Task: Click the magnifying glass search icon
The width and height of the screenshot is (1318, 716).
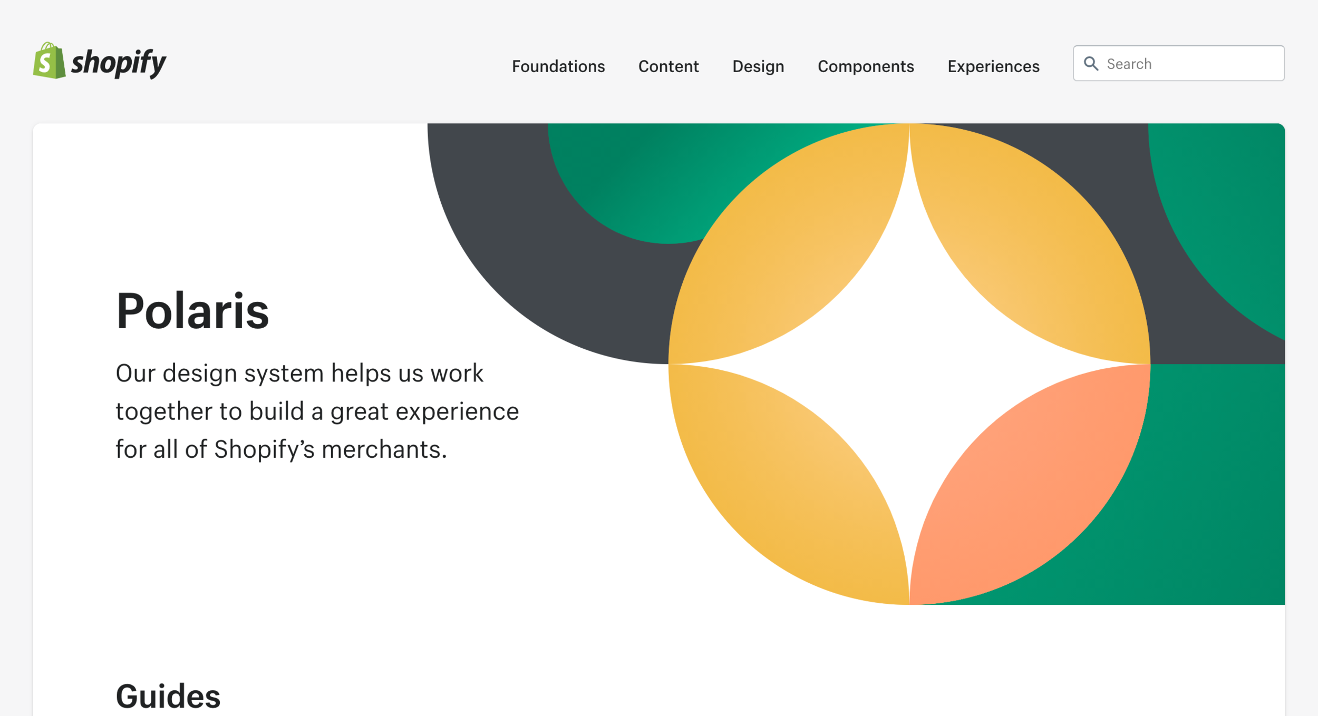Action: tap(1091, 64)
